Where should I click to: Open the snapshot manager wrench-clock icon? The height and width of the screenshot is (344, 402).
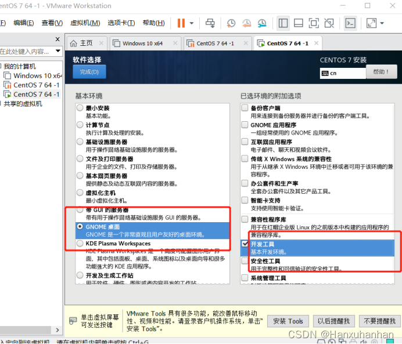click(262, 23)
